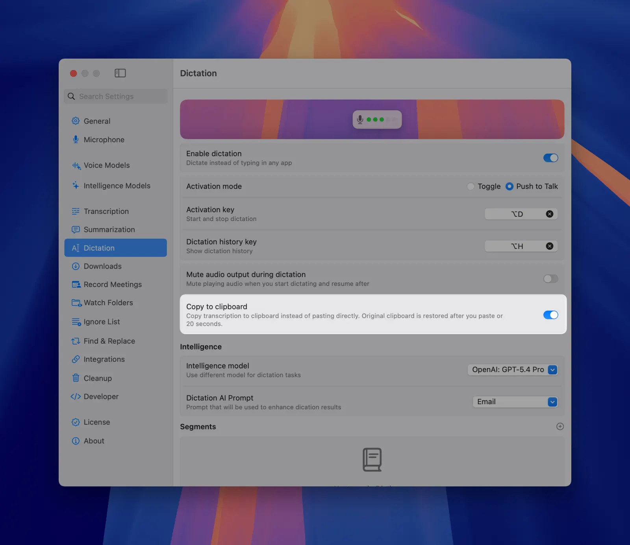
Task: Open the About section
Action: click(115, 441)
